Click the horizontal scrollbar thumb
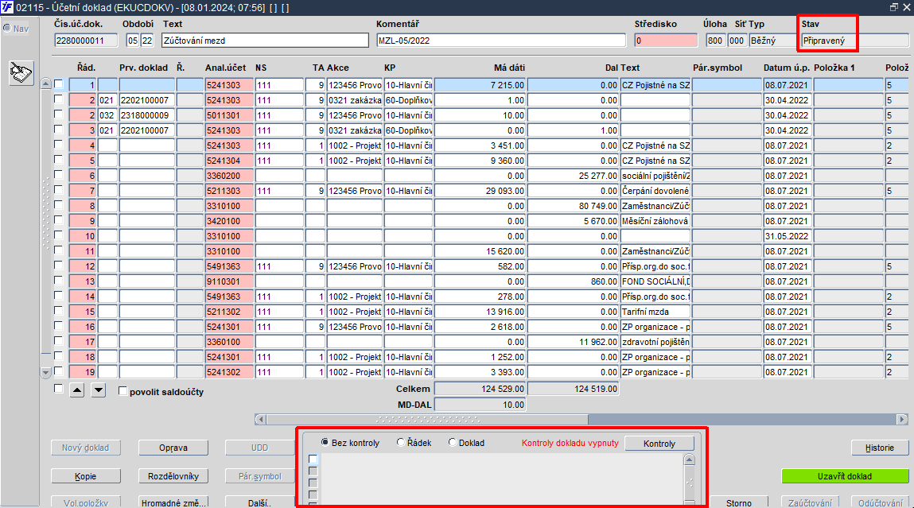This screenshot has height=508, width=914. pos(427,420)
